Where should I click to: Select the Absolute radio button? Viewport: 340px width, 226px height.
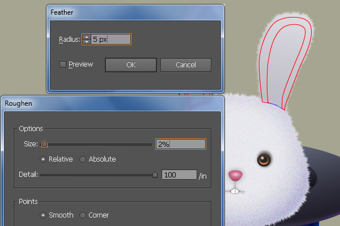83,159
